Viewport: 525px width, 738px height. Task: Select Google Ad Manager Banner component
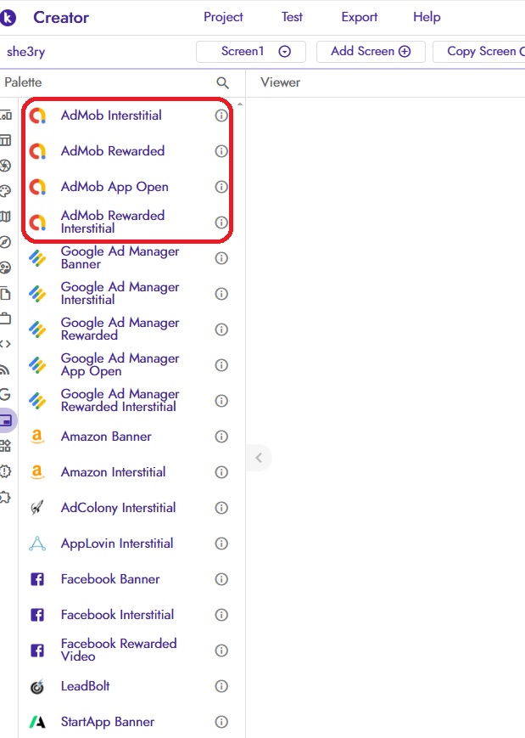tap(120, 258)
